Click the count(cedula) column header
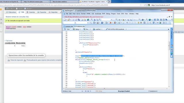Screen dimensions: 184x103 tap(10, 43)
